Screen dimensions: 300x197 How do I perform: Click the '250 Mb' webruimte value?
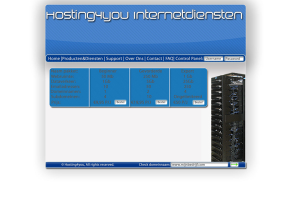tap(150, 76)
